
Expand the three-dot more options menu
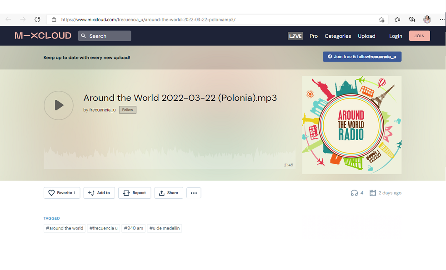point(194,193)
